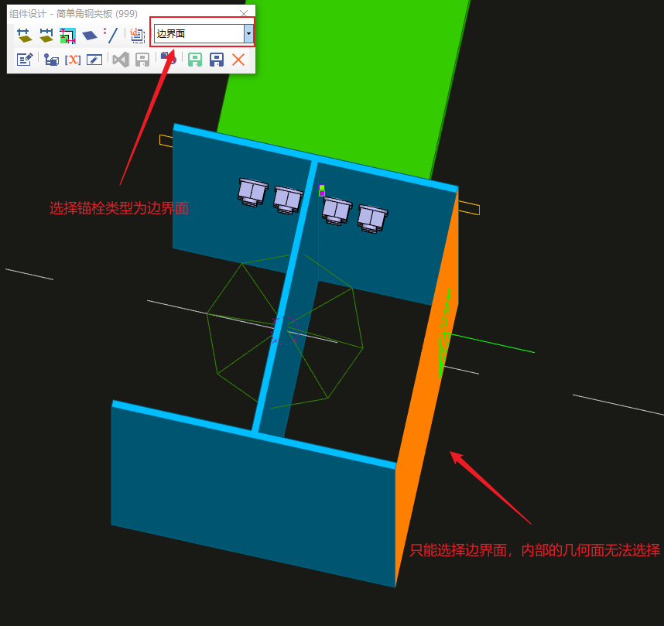
Task: Select the blue construction plane tool
Action: [90, 35]
